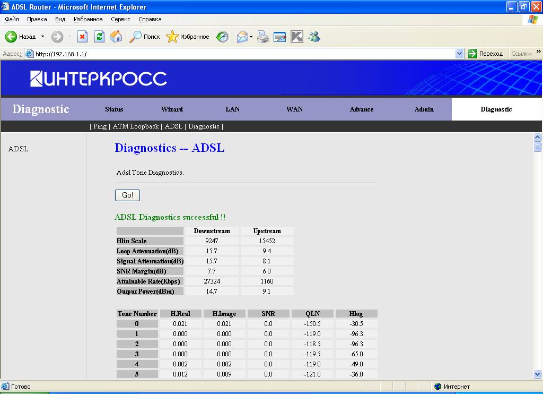Open the address bar URL dropdown
This screenshot has height=394, width=543.
click(460, 54)
